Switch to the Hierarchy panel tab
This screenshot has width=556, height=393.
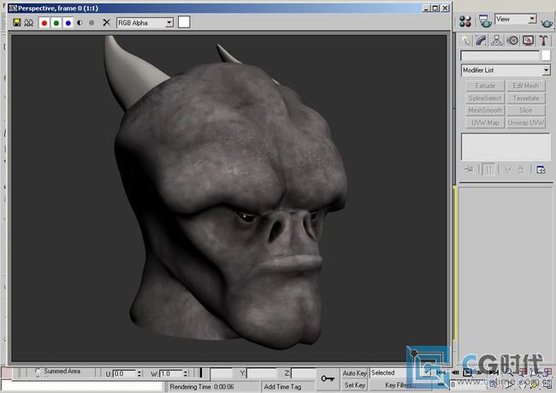pos(496,40)
